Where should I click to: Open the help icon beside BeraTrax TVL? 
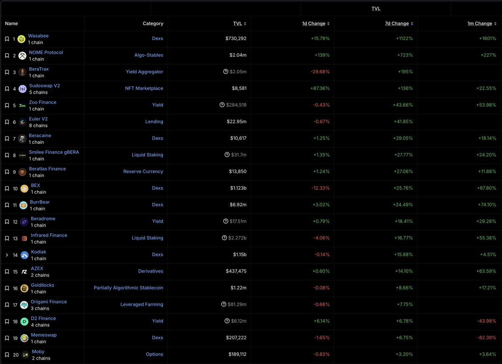click(x=226, y=72)
